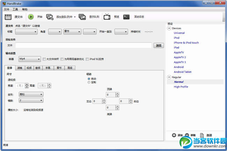Select the iPhone & iPod touch preset
This screenshot has width=227, height=151.
[186, 43]
